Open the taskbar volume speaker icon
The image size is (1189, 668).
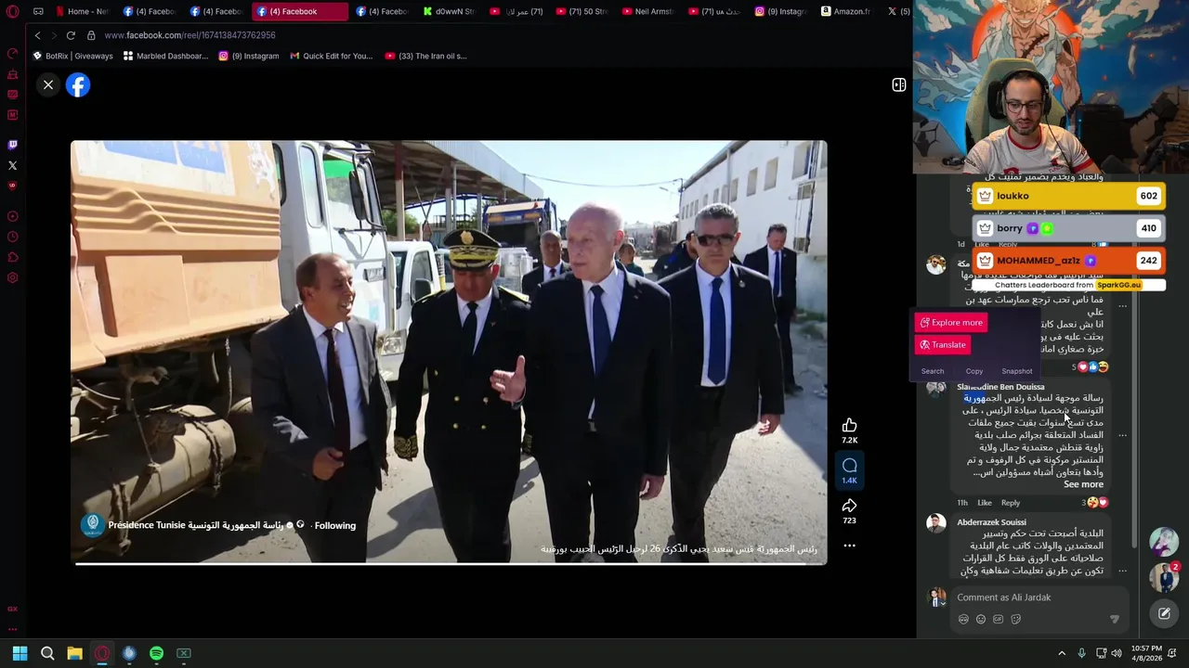(x=1117, y=653)
